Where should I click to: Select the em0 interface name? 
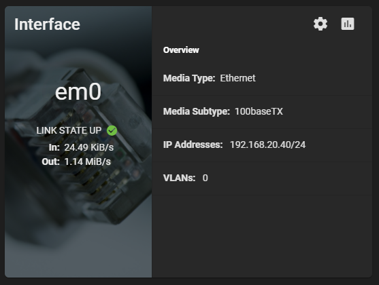coord(78,92)
